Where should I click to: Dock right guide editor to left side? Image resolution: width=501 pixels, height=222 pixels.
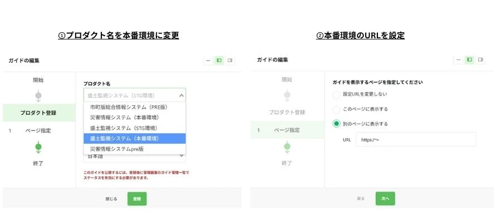(x=469, y=59)
